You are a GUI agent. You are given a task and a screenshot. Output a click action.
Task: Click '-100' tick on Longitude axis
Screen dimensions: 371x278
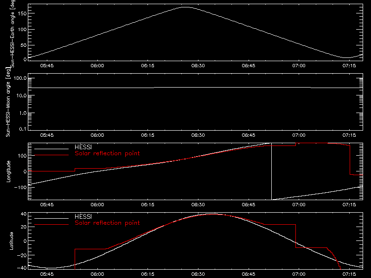20,187
